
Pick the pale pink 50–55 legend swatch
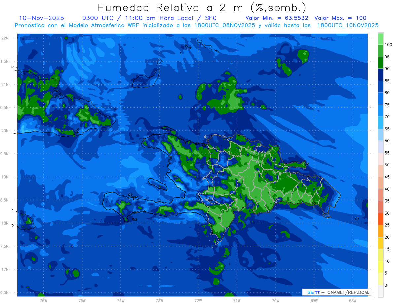click(x=380, y=159)
